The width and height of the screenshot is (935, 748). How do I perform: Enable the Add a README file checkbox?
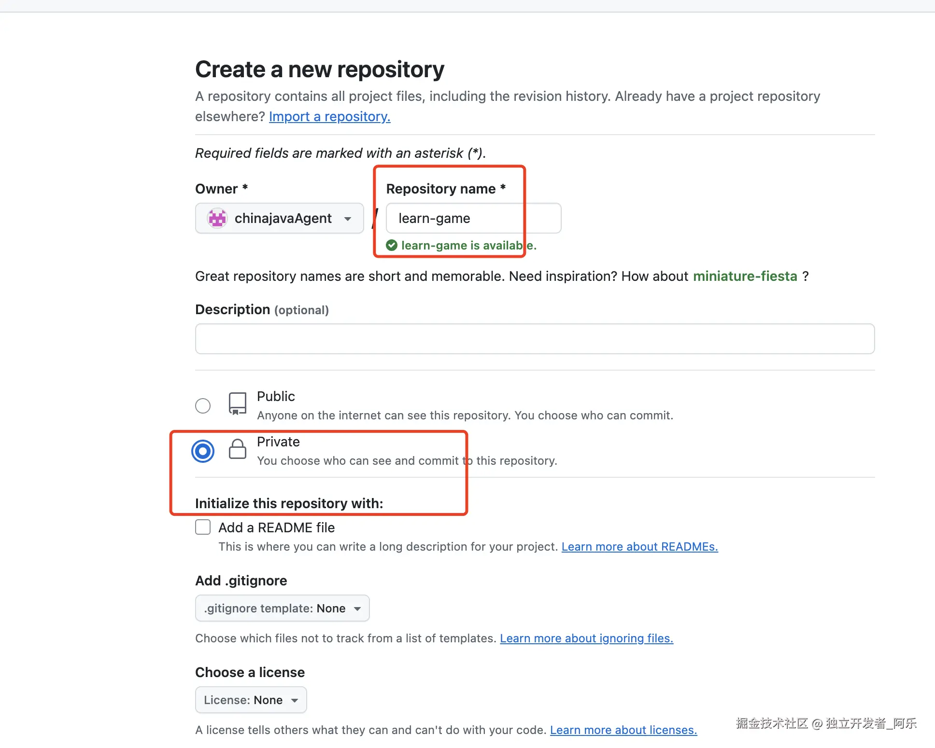point(203,527)
